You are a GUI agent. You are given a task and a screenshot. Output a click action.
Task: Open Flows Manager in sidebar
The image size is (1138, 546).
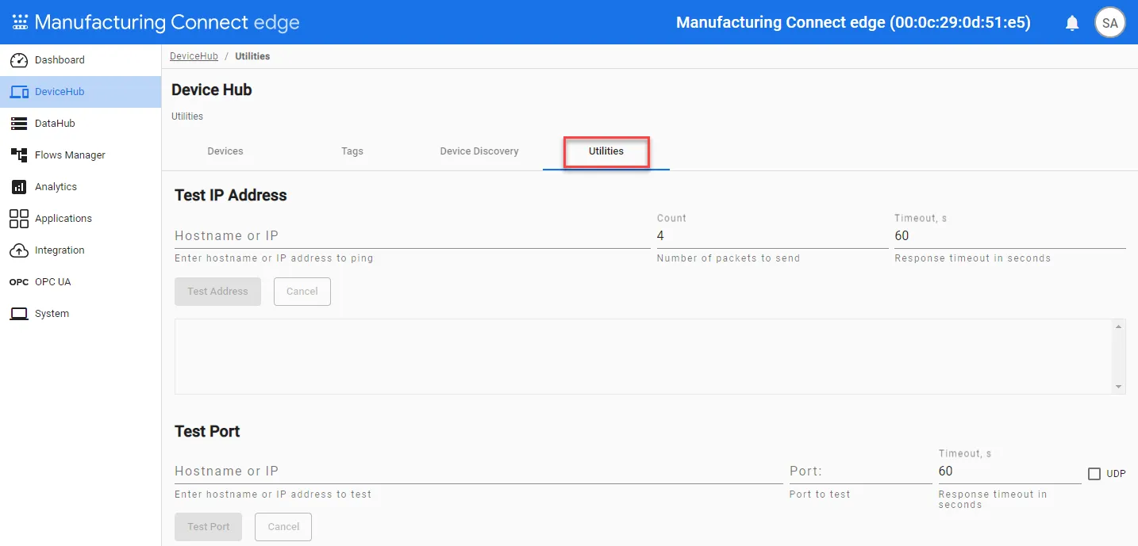pos(80,155)
